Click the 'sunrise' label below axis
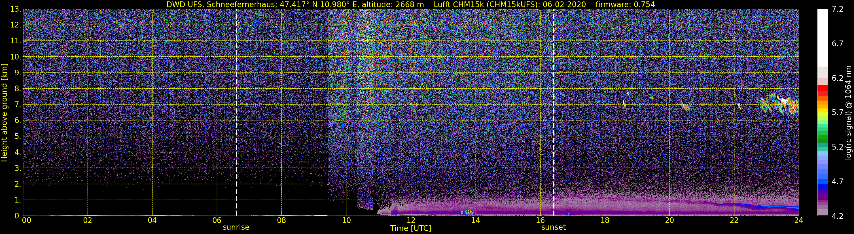The width and height of the screenshot is (854, 234). click(x=236, y=227)
